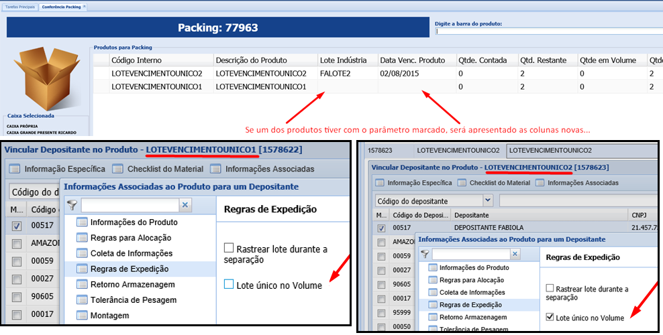Check depositante 00027 in LOTEVENCIMENTOUNICO1 window
Image resolution: width=663 pixels, height=335 pixels.
pyautogui.click(x=17, y=279)
